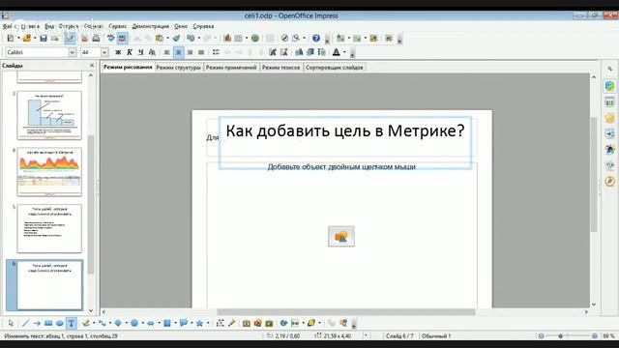Click the insert object icon on slide
Image resolution: width=619 pixels, height=348 pixels.
tap(341, 236)
